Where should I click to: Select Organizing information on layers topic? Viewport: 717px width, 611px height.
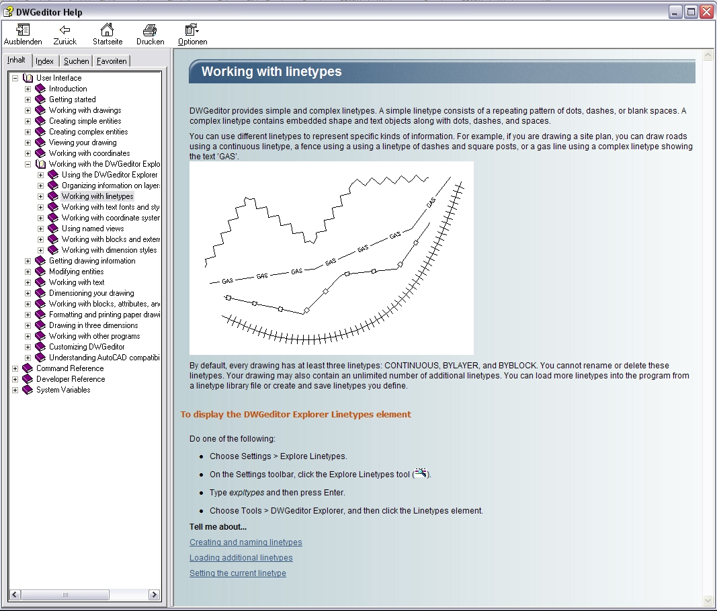click(x=111, y=186)
